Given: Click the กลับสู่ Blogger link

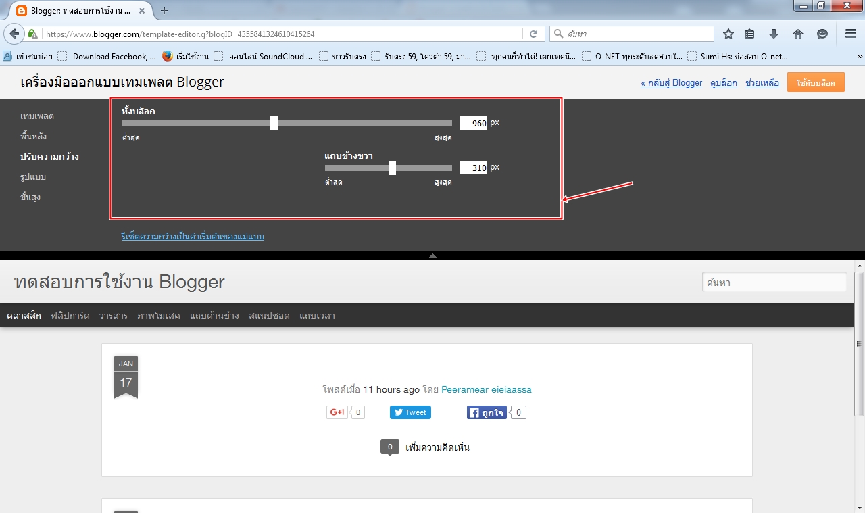Looking at the screenshot, I should tap(671, 83).
